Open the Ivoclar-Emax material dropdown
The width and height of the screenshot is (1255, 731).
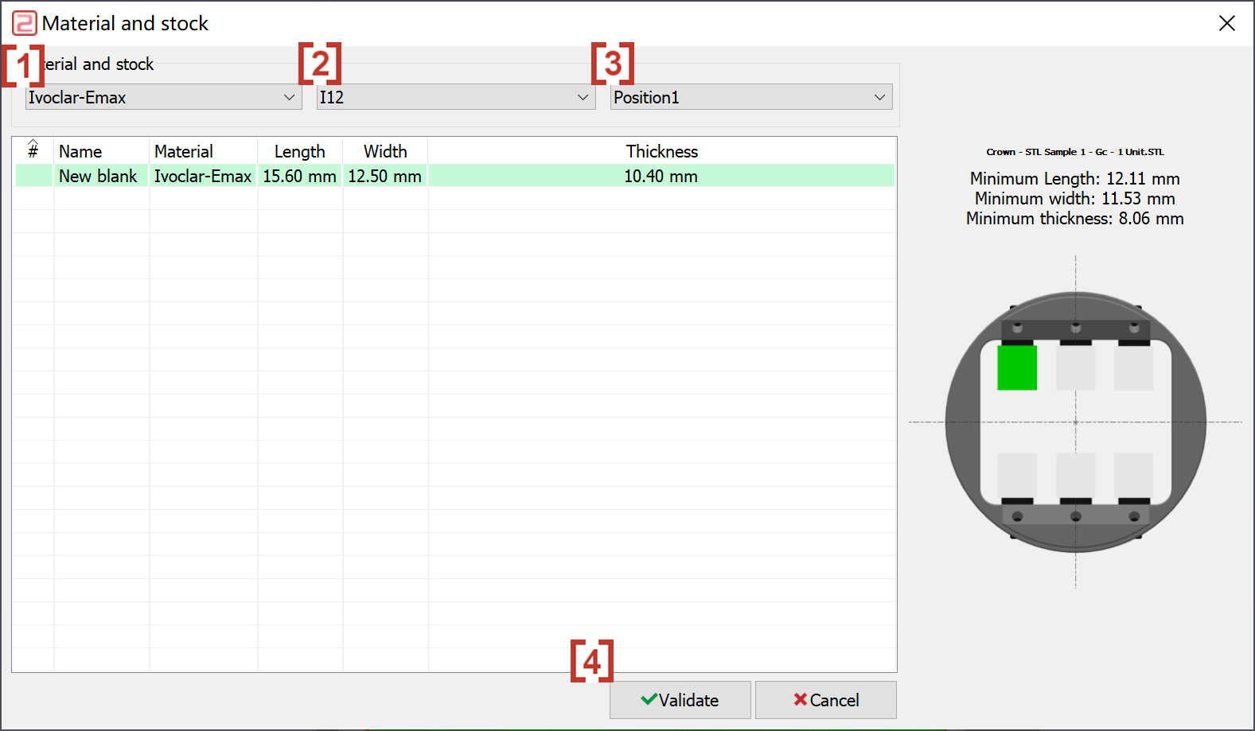point(163,97)
